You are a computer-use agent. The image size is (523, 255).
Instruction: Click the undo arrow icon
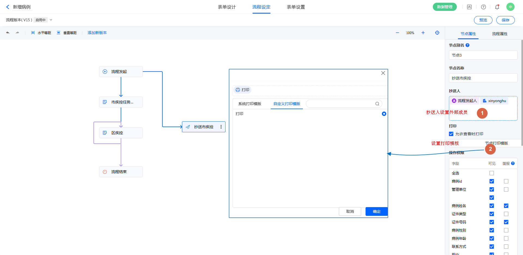coord(8,33)
